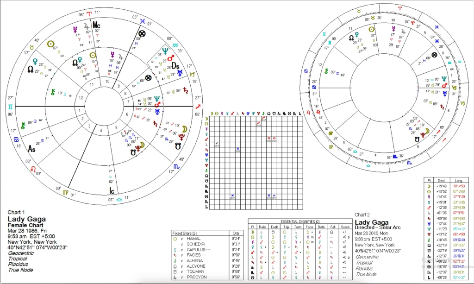
Task: Select the HAMAL row in Fixed Stars
Action: pos(192,238)
